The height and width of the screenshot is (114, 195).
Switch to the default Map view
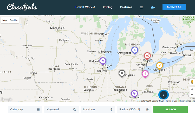pos(5,20)
